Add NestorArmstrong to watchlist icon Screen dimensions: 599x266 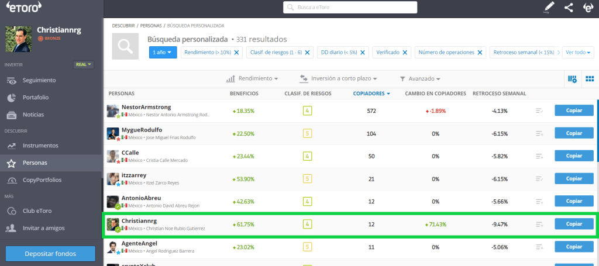(539, 111)
